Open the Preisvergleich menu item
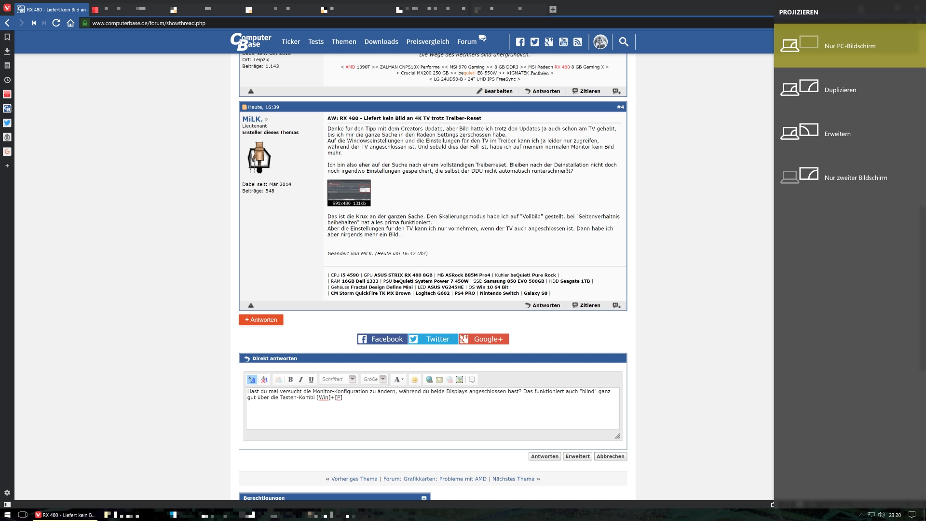This screenshot has height=521, width=926. [x=427, y=42]
